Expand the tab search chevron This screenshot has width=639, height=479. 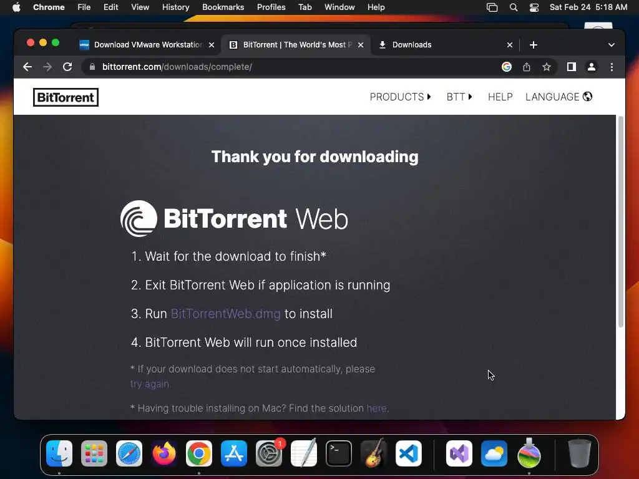tap(612, 45)
